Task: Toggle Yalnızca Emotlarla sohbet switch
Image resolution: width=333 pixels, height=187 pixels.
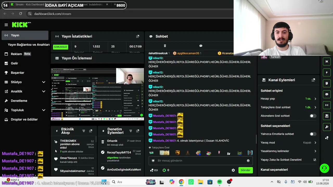Action: point(313,134)
